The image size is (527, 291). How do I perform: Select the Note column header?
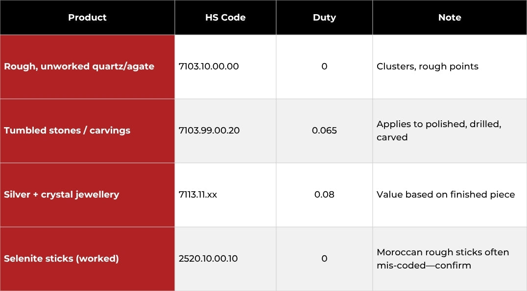(450, 18)
